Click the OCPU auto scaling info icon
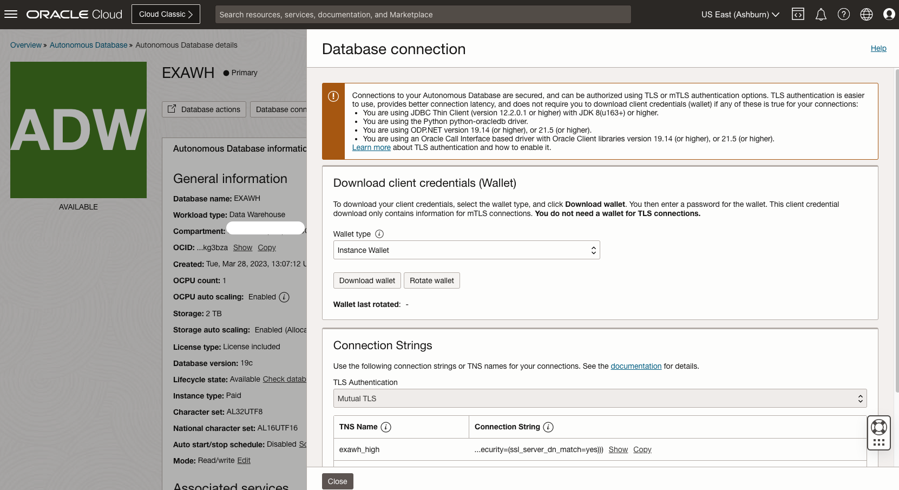Viewport: 899px width, 490px height. (284, 297)
